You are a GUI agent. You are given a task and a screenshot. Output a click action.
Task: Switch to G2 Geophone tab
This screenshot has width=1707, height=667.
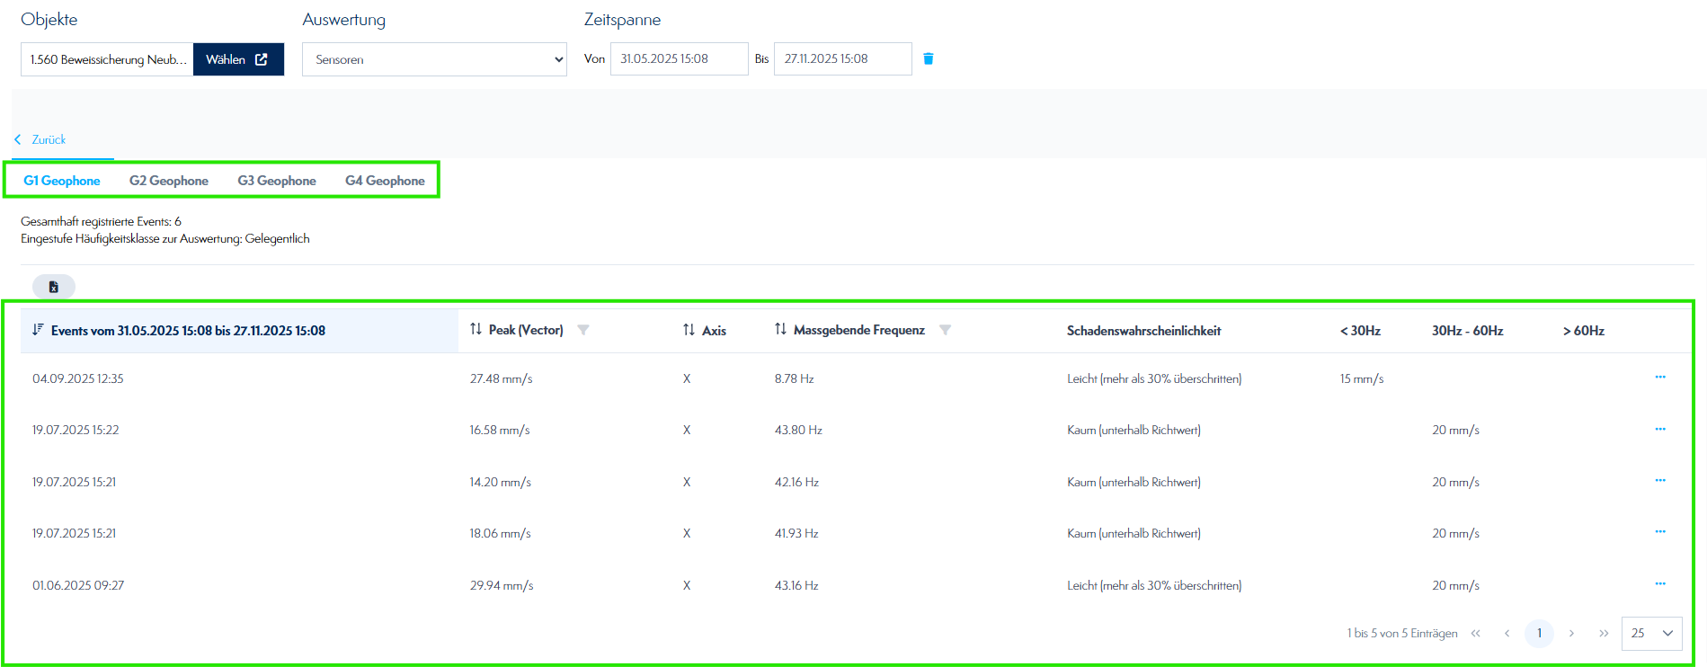[169, 181]
